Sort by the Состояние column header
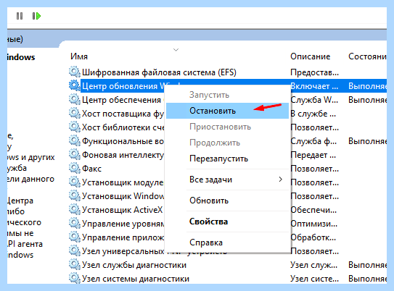394x291 pixels. coord(367,56)
